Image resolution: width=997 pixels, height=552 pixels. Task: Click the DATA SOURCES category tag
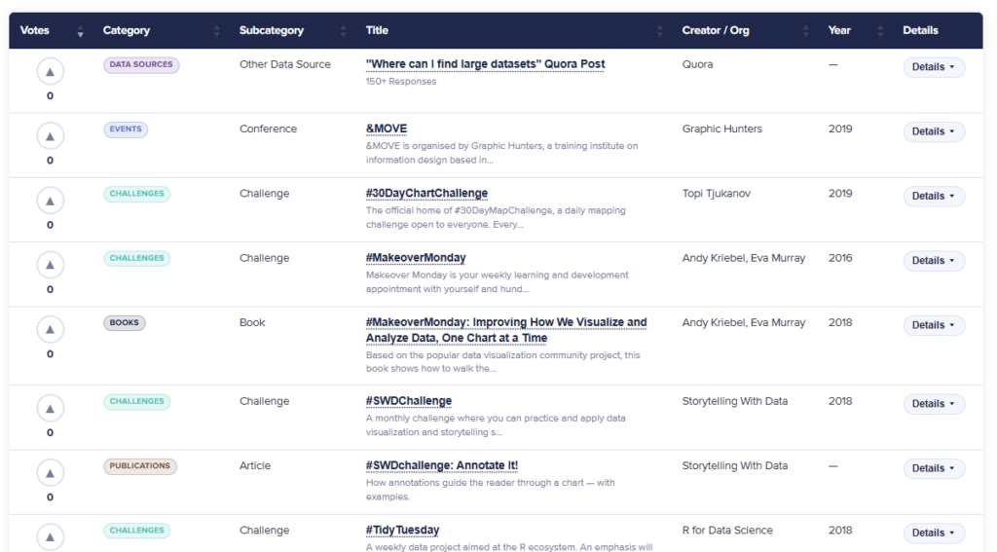click(141, 65)
